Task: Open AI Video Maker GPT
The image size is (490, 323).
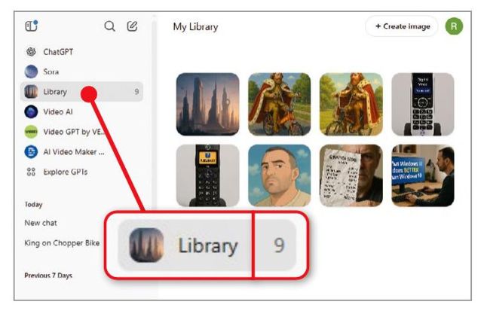Action: pos(65,151)
